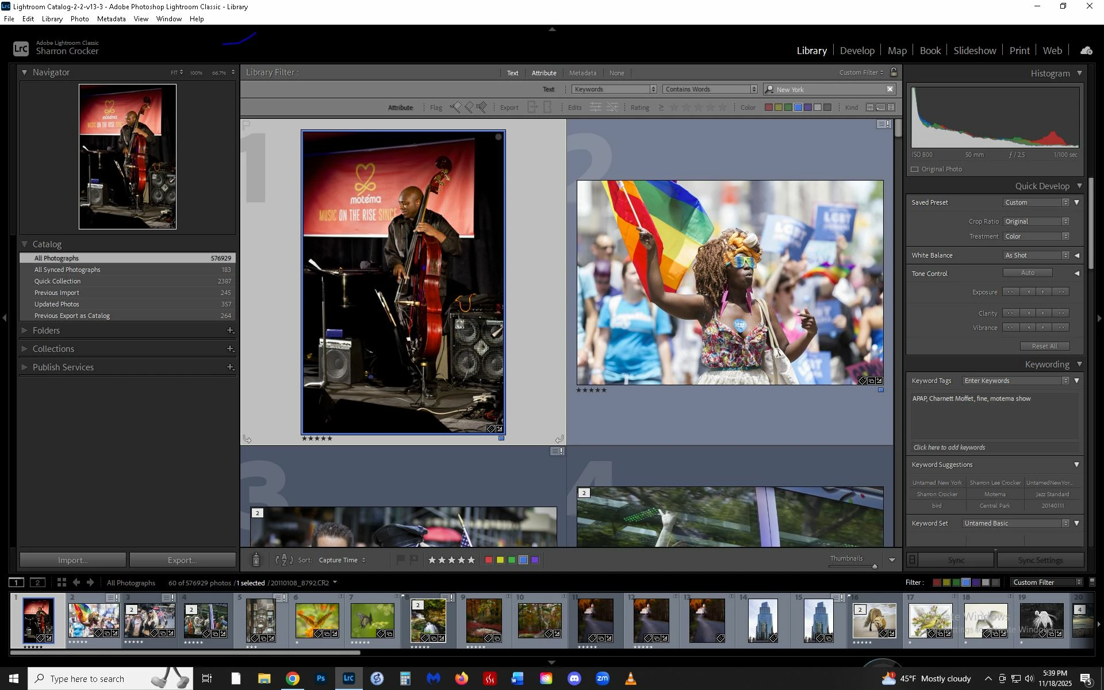Image resolution: width=1104 pixels, height=690 pixels.
Task: Clear the New York search text
Action: [x=890, y=89]
